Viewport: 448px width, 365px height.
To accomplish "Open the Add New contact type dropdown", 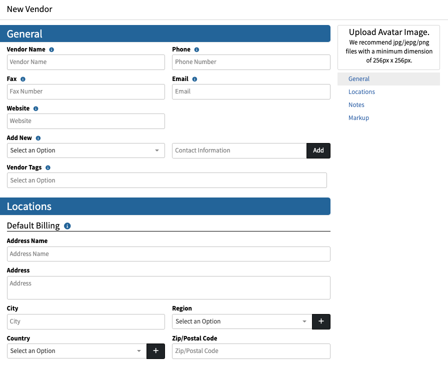I will (85, 150).
